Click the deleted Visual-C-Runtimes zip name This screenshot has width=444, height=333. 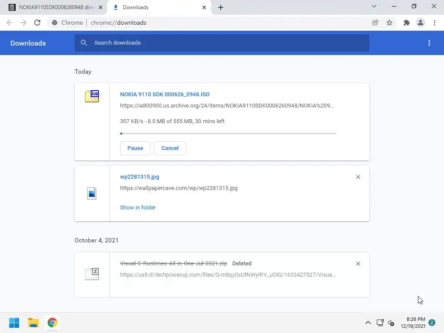pyautogui.click(x=173, y=263)
